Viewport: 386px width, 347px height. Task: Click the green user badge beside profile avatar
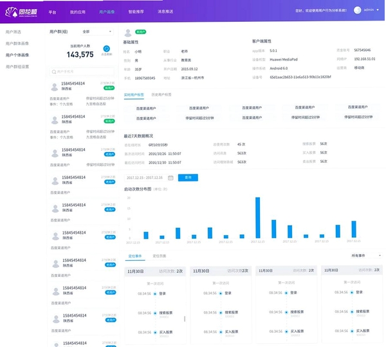[x=140, y=32]
